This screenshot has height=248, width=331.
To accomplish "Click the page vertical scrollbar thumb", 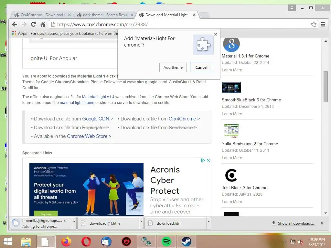I will pos(326,87).
